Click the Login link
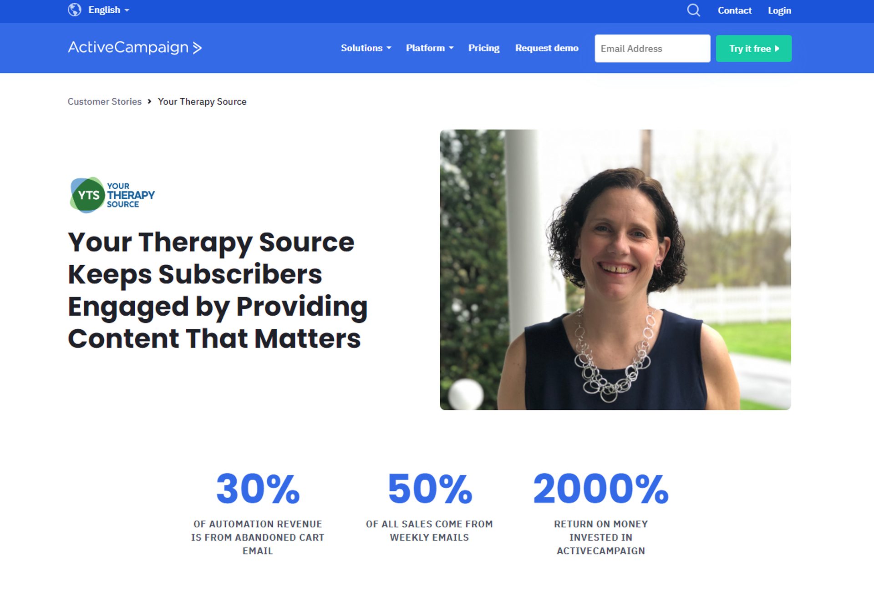874x590 pixels. tap(779, 10)
